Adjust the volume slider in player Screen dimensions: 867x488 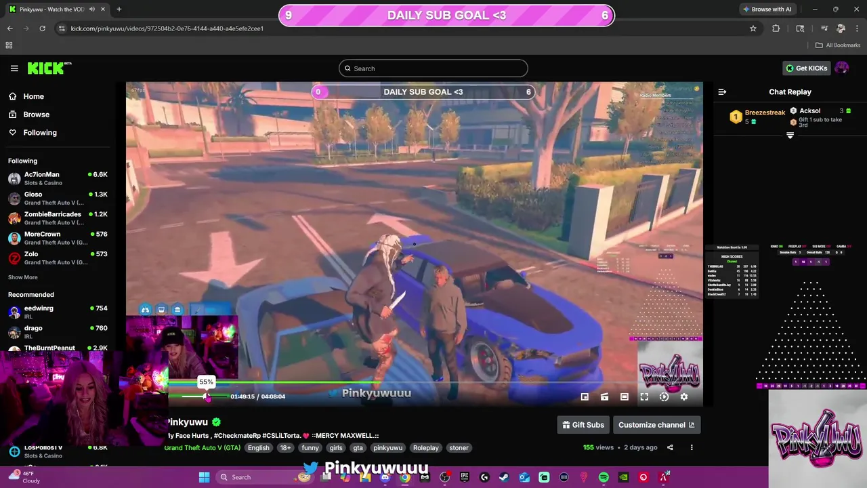pos(198,396)
